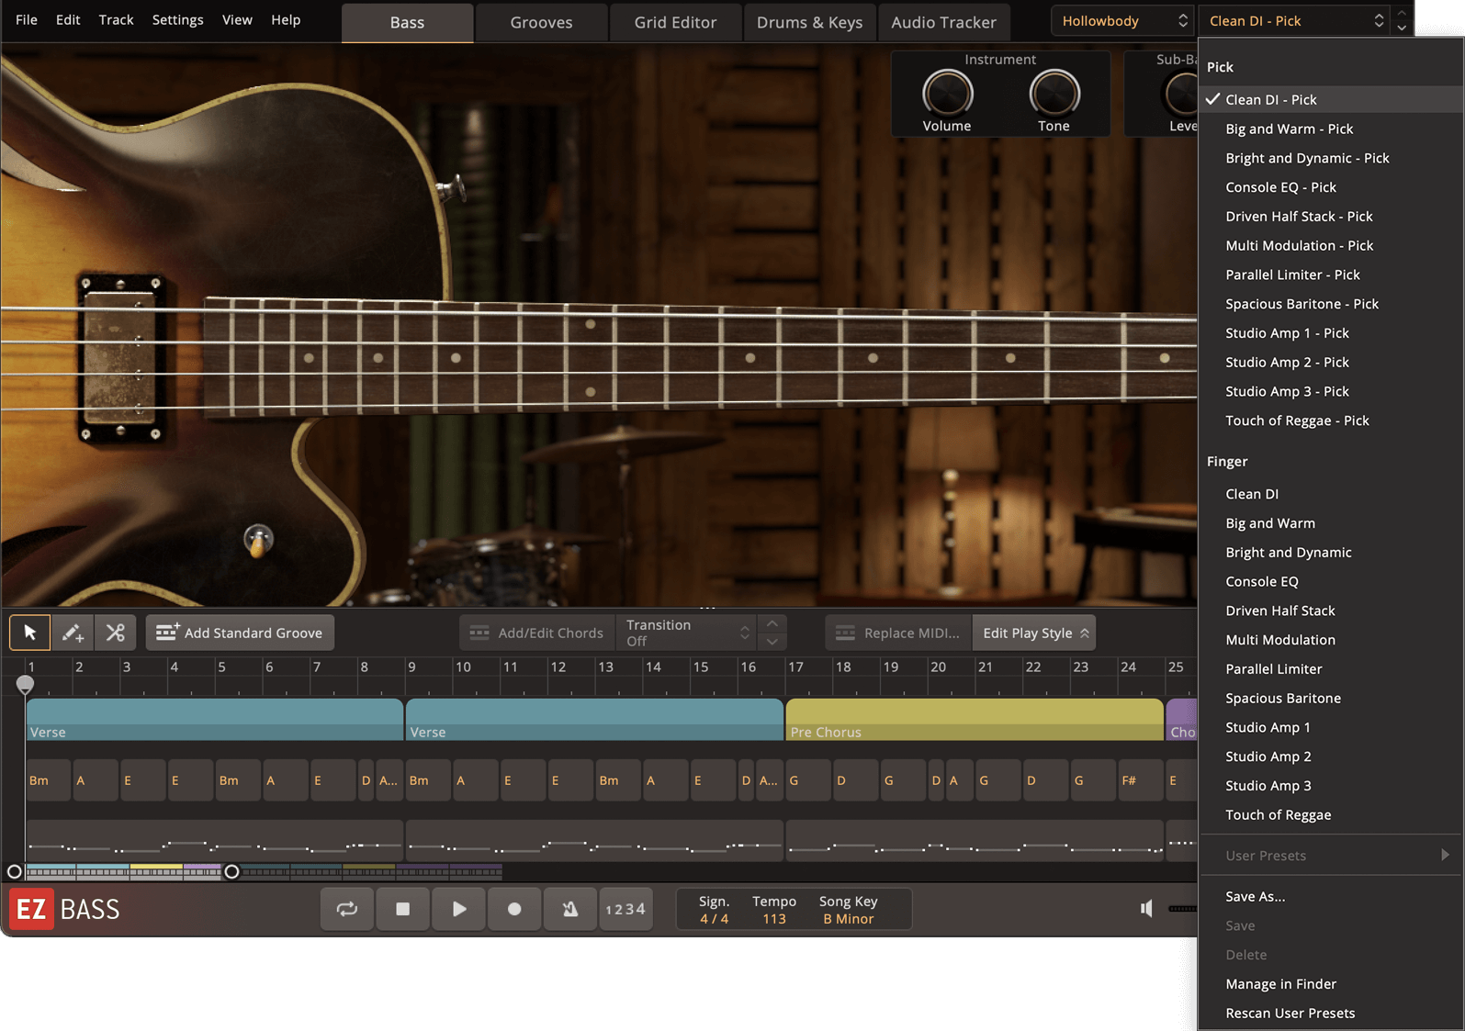
Task: Select Console EQ - Pick preset
Action: click(x=1330, y=187)
